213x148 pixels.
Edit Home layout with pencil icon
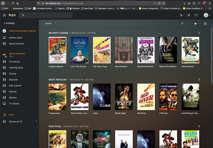[182, 23]
